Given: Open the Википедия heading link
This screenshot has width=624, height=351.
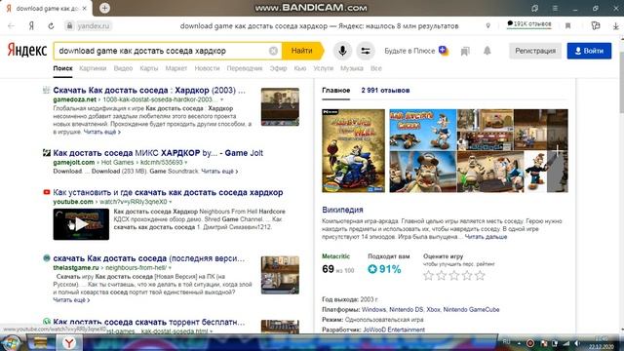Looking at the screenshot, I should pos(342,210).
